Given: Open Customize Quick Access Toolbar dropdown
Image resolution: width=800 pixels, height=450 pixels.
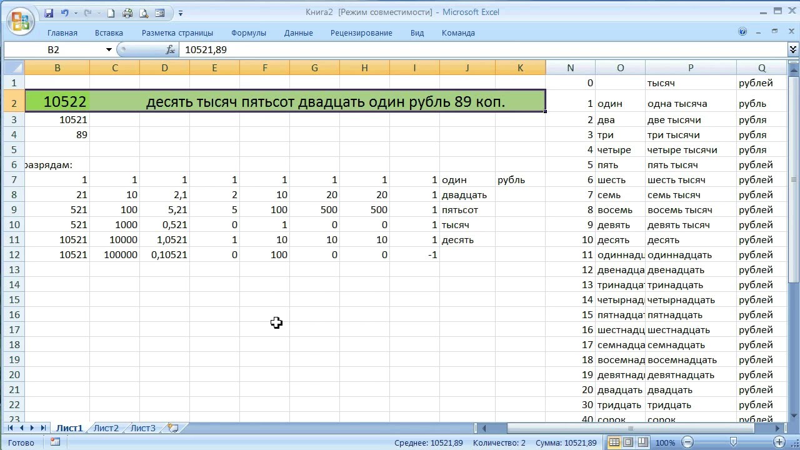Looking at the screenshot, I should [181, 12].
